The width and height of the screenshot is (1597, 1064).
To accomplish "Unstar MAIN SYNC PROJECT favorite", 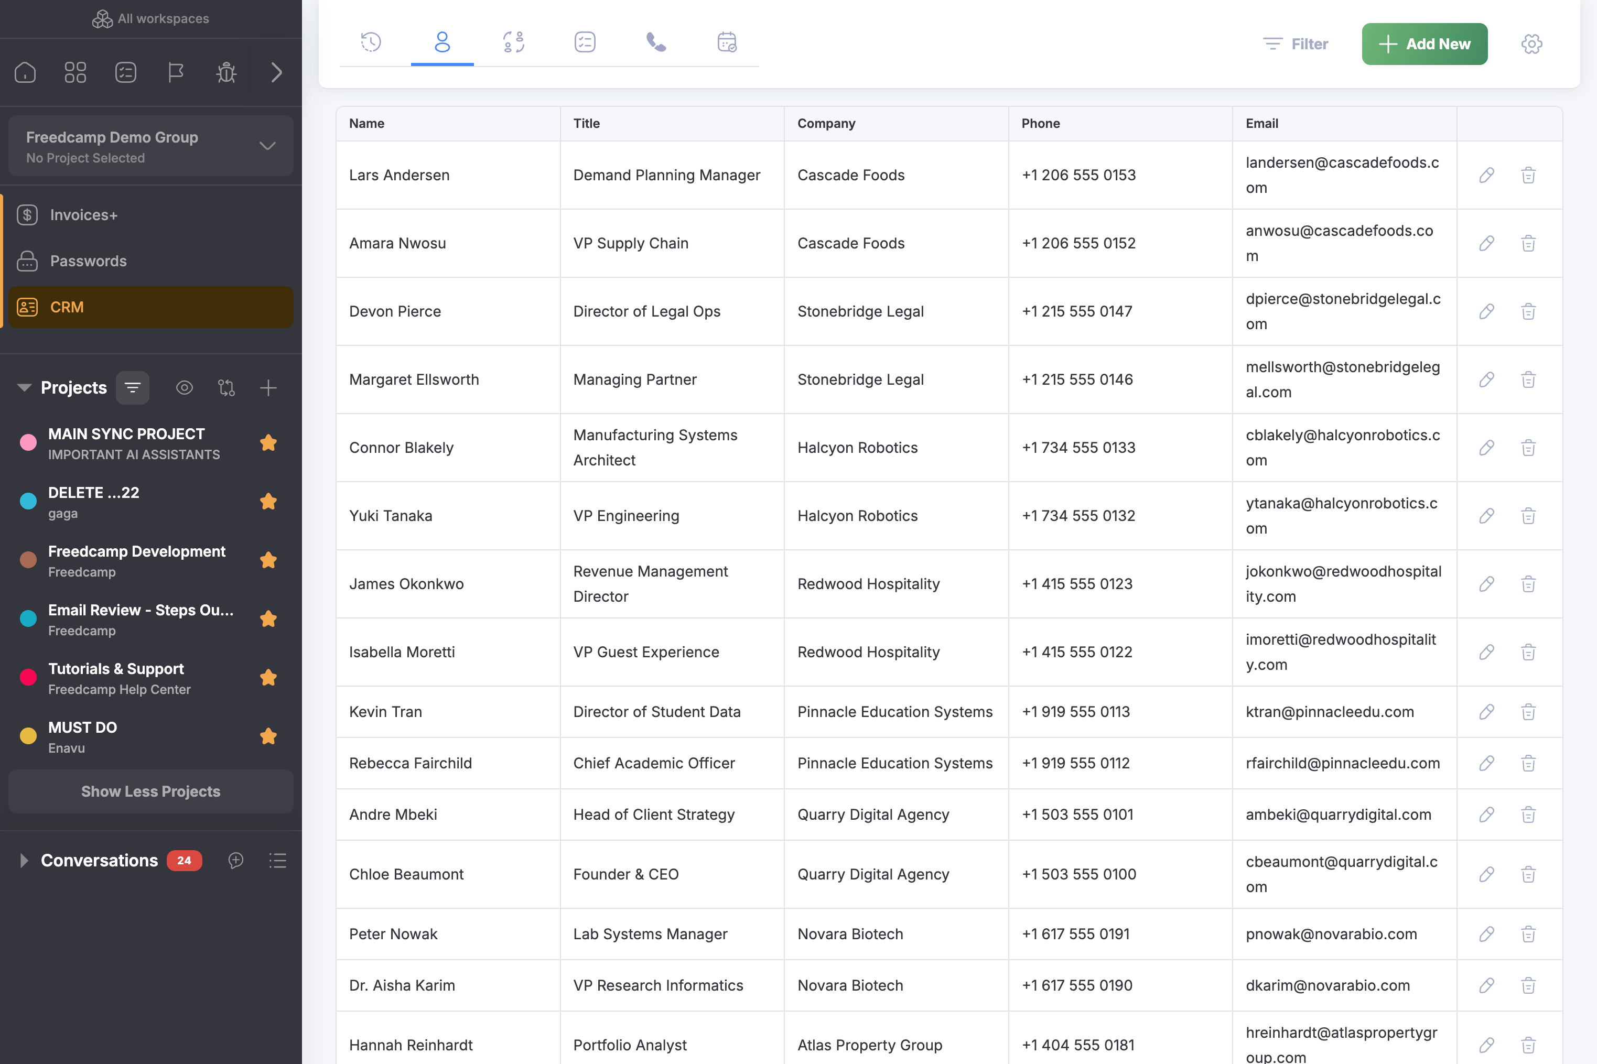I will [x=269, y=443].
